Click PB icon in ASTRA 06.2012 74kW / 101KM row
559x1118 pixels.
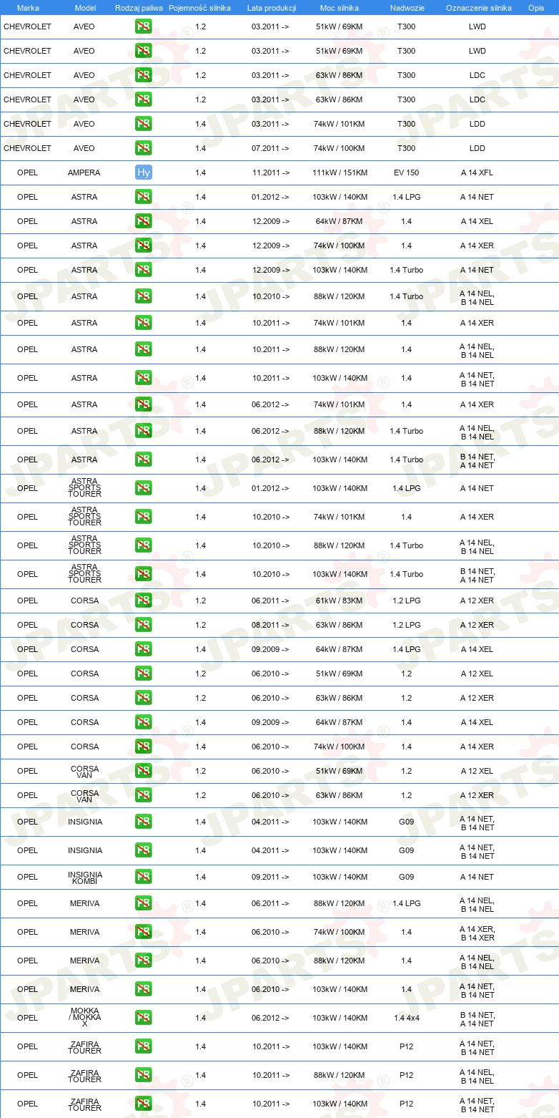point(144,404)
